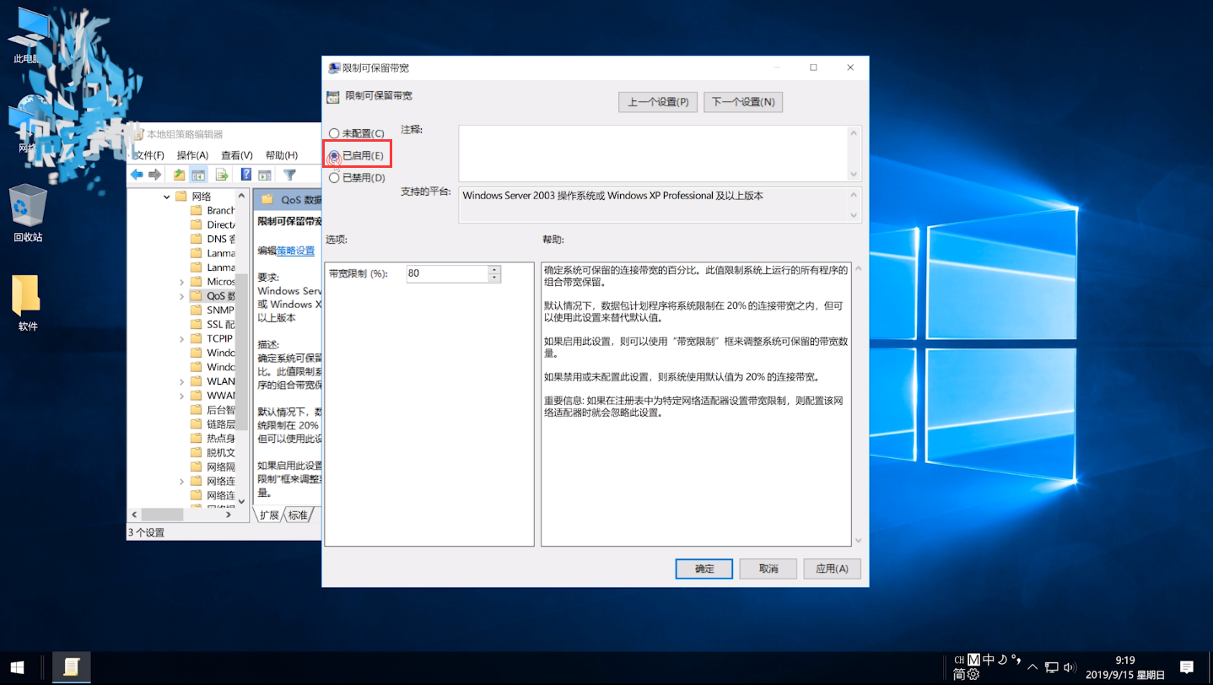Click the network icon in system tray

point(1051,667)
